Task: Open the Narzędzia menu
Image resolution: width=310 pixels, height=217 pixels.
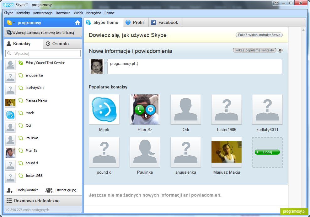Action: pyautogui.click(x=94, y=13)
